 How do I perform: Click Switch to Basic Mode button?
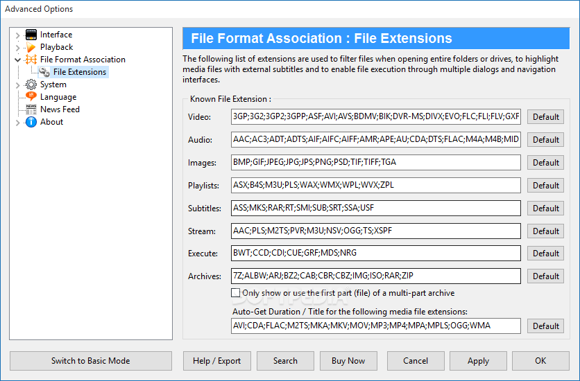pos(91,361)
